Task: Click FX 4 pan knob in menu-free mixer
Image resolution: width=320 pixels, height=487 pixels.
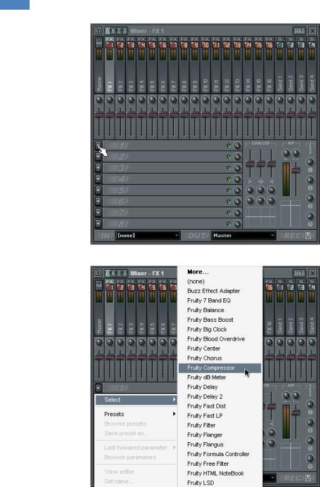Action: pos(141,100)
